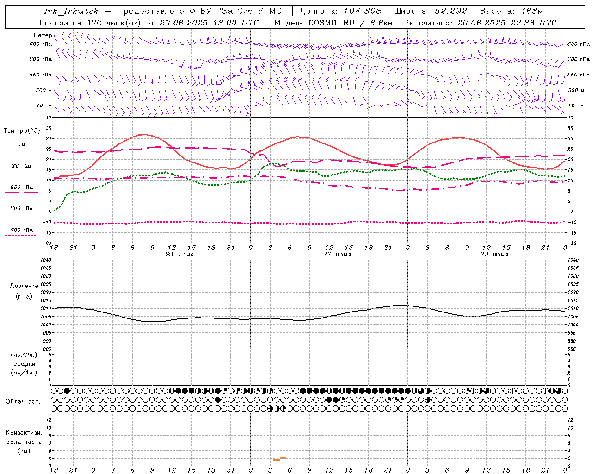Click the '2м' temperature legend entry
Viewport: 592px width, 474px height.
point(22,145)
